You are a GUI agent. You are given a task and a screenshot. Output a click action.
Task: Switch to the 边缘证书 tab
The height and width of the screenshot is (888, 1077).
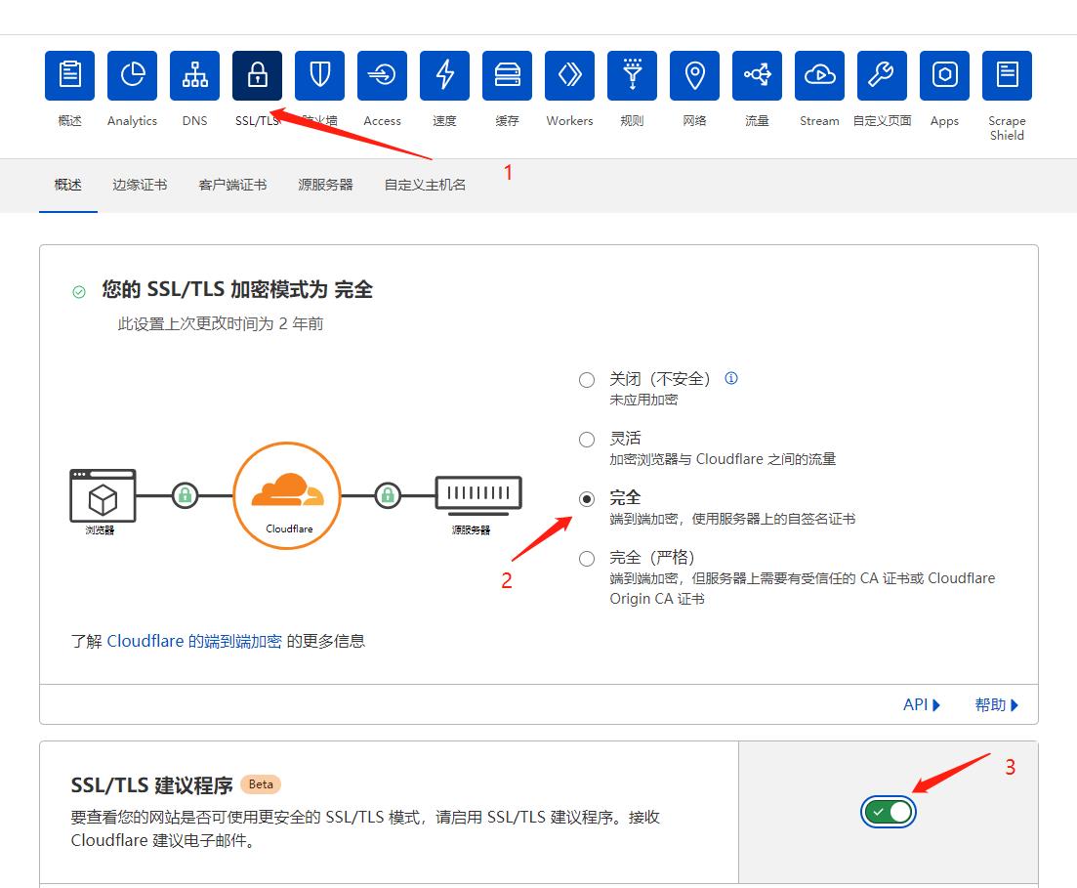coord(140,182)
